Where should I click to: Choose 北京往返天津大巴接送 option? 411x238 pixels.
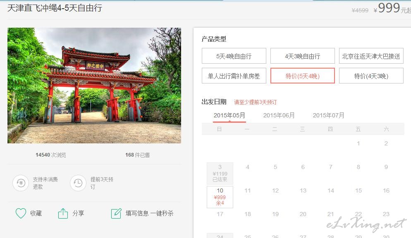[x=371, y=56]
